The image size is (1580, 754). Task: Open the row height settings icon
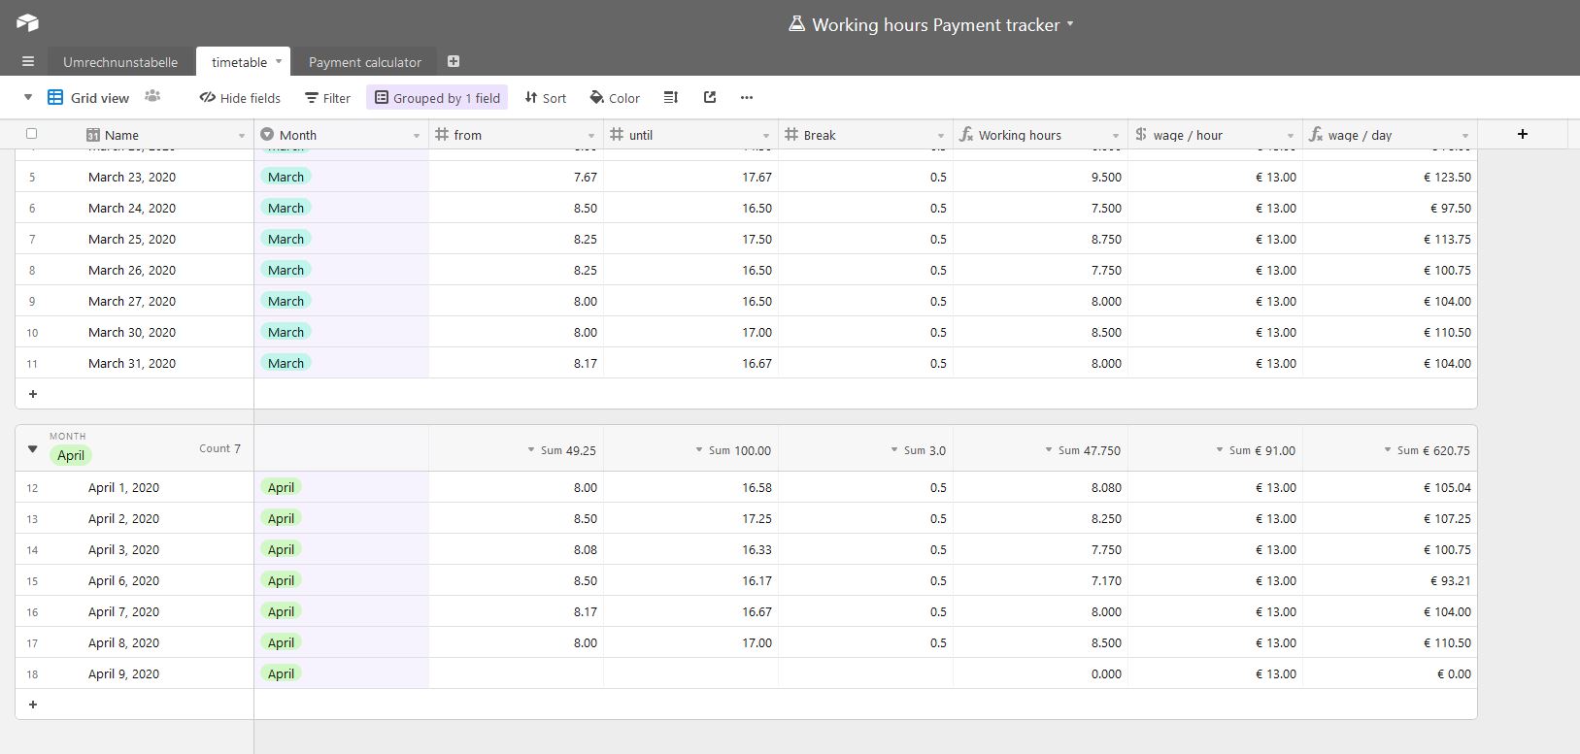pos(670,97)
